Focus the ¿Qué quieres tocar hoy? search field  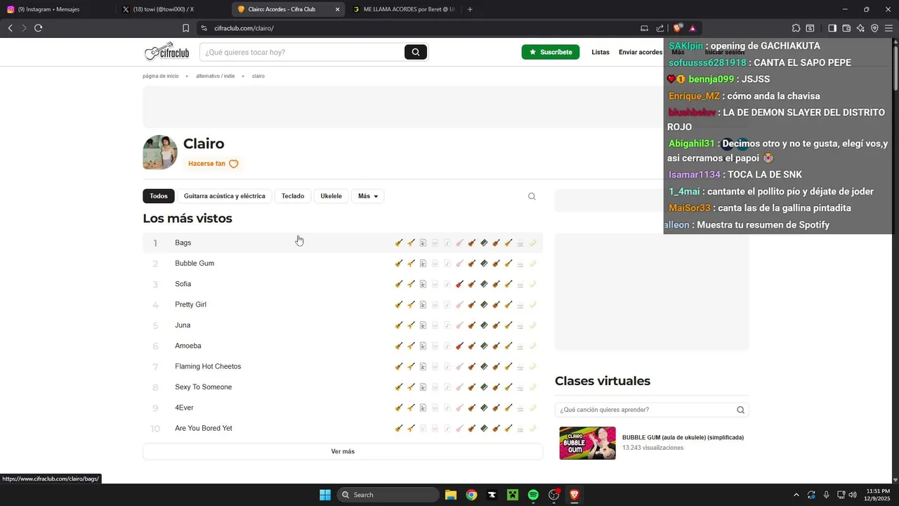pyautogui.click(x=302, y=52)
